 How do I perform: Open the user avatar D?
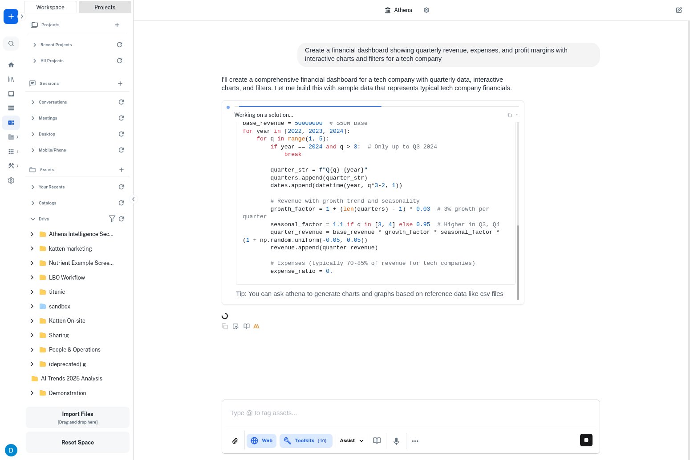(11, 450)
